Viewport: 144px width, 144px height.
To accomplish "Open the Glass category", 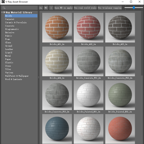I will tap(8, 42).
